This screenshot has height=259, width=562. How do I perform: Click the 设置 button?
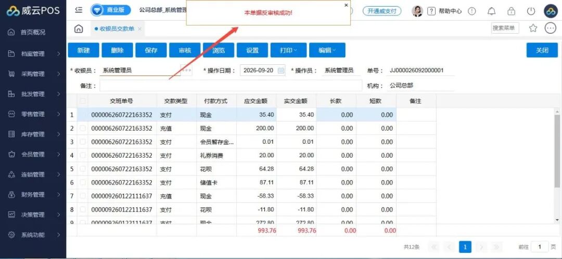tap(252, 50)
